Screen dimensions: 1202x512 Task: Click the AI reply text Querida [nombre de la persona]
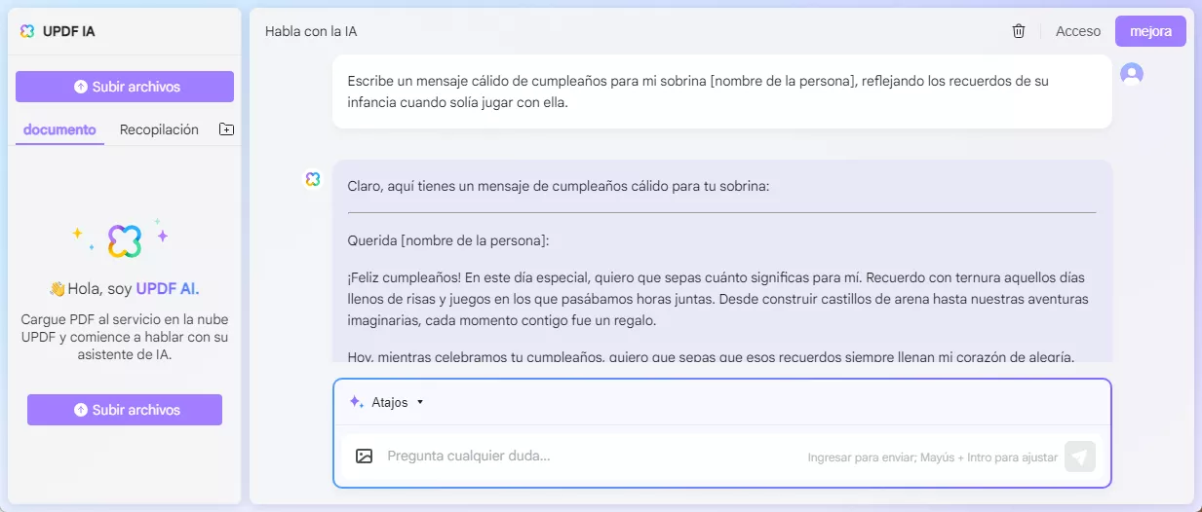point(448,239)
